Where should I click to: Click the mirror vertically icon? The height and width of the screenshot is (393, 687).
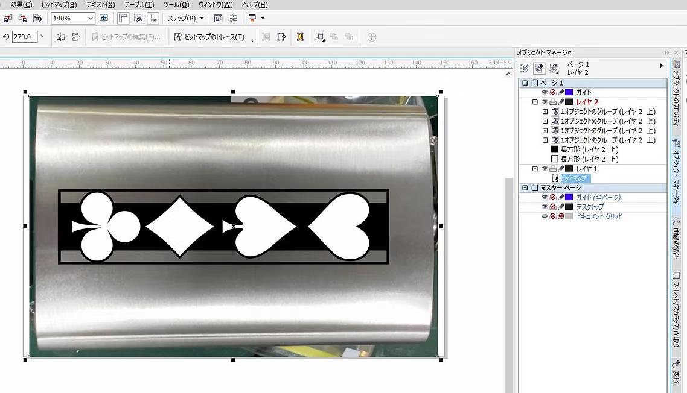75,37
